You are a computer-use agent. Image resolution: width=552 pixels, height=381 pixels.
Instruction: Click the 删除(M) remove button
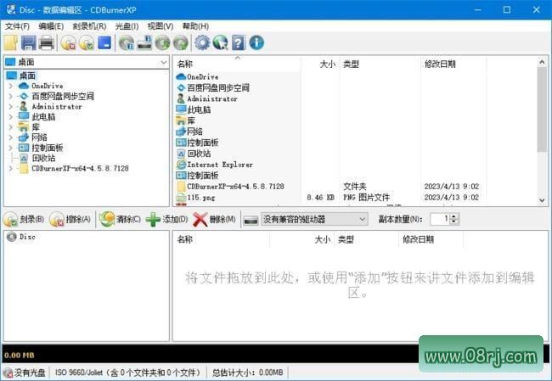point(214,219)
